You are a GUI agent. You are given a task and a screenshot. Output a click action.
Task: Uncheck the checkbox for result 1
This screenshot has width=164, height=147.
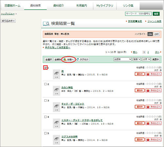tap(46, 68)
